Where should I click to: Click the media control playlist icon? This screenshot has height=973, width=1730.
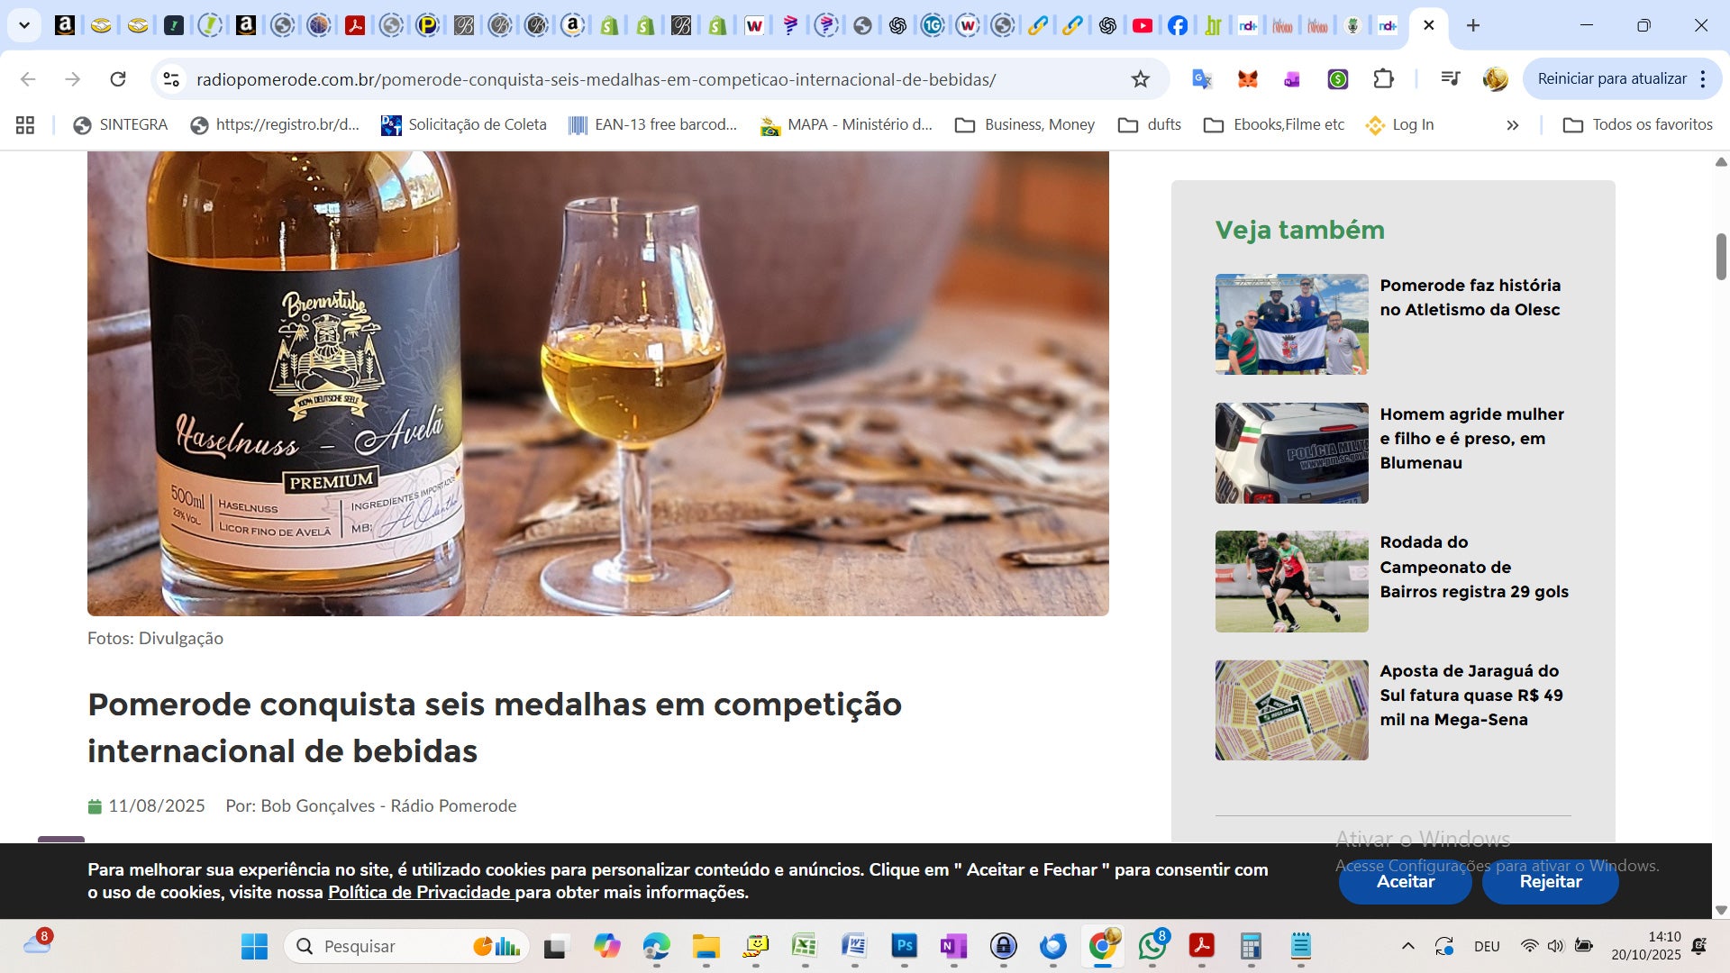coord(1450,79)
